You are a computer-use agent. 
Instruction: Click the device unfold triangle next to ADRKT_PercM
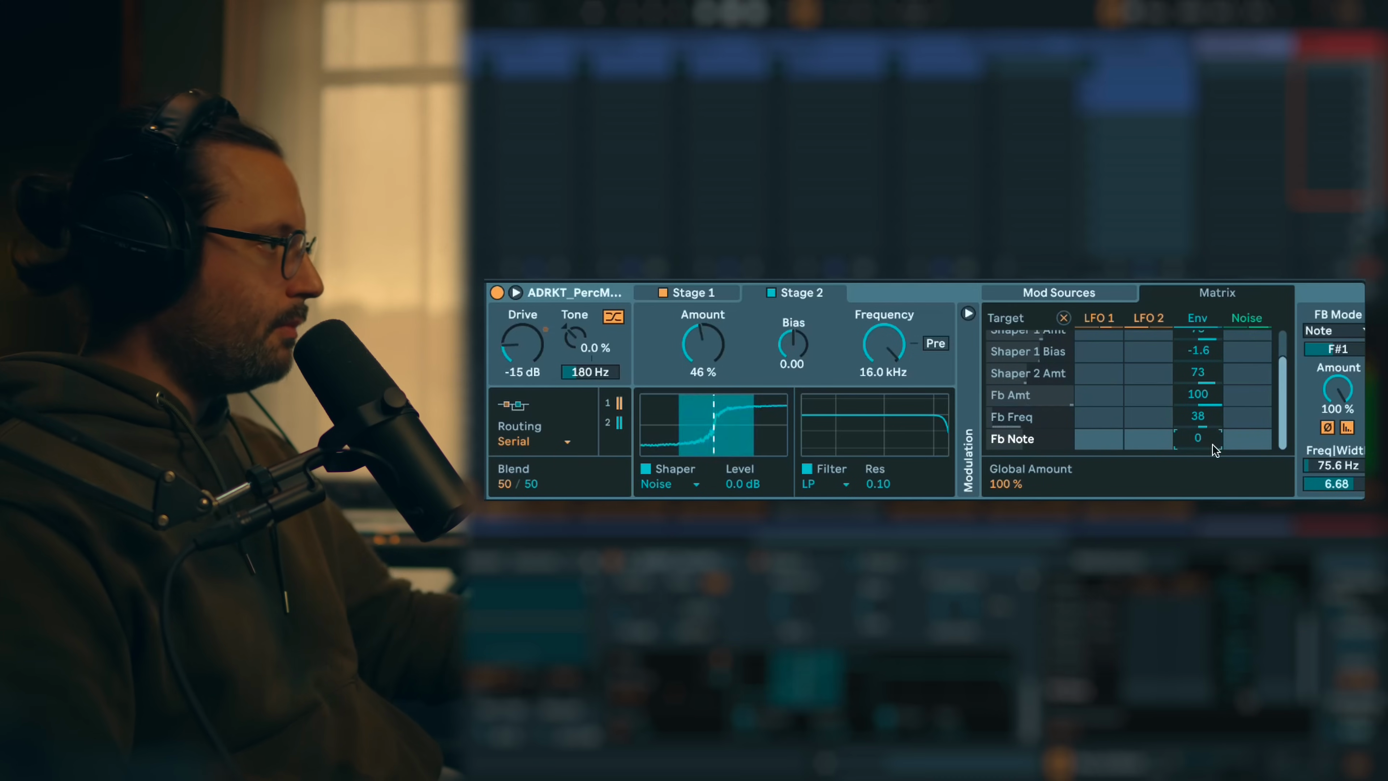pos(516,293)
